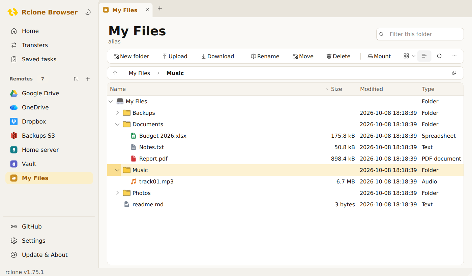Open the Backups S3 remote
This screenshot has height=276, width=472.
coord(49,136)
